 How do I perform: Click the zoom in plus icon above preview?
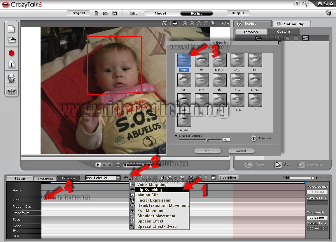point(192,23)
